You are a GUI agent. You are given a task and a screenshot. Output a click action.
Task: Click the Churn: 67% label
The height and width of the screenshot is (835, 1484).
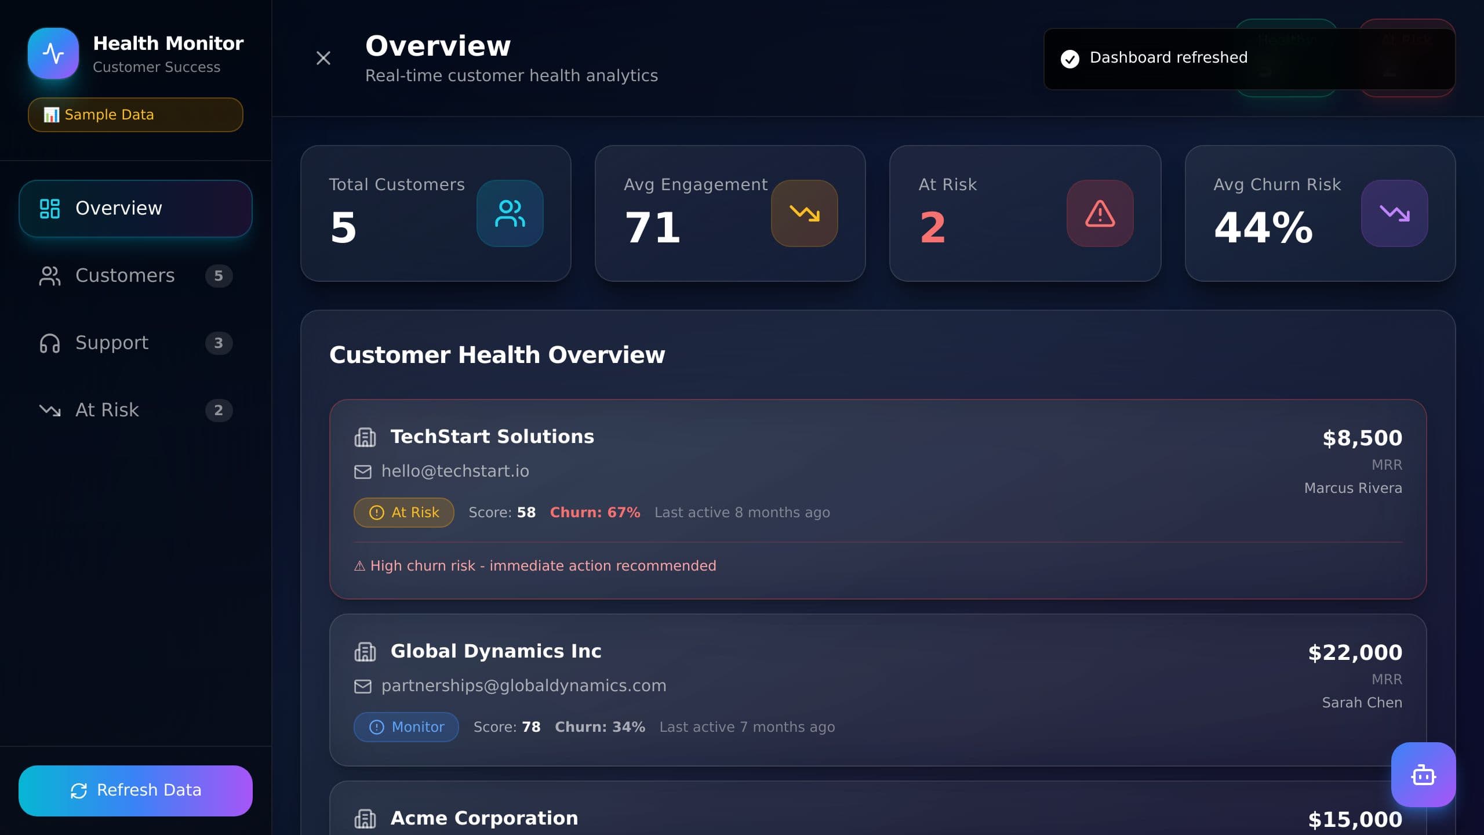[x=595, y=513]
